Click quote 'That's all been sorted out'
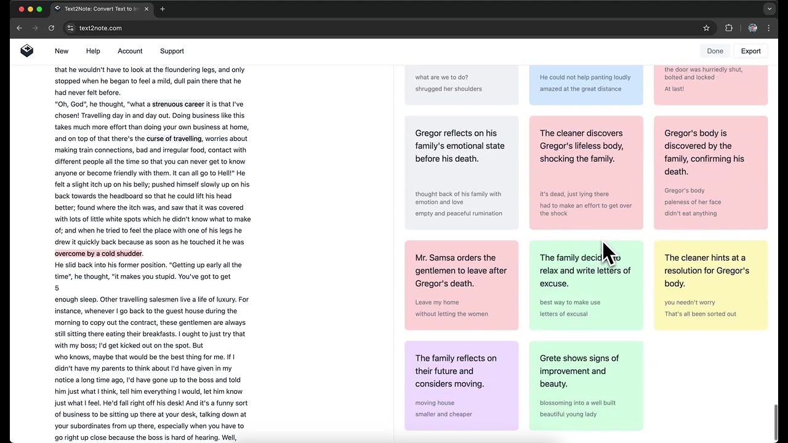This screenshot has height=443, width=788. tap(700, 314)
